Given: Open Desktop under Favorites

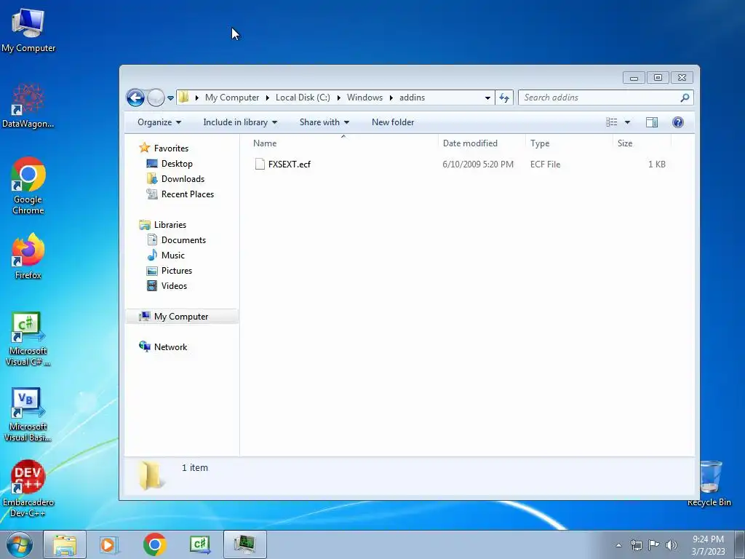Looking at the screenshot, I should (177, 164).
